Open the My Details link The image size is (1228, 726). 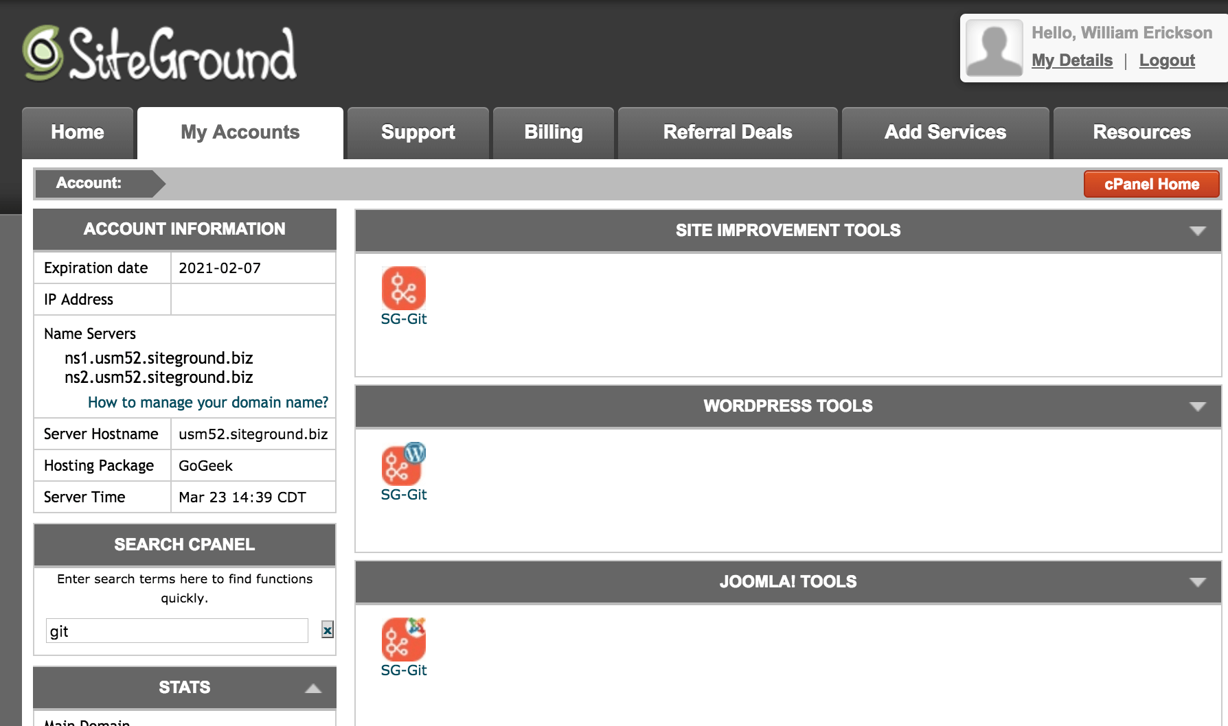coord(1072,60)
